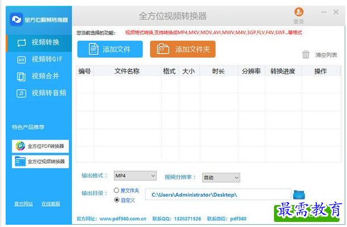
Task: Select the 自定义 radio button
Action: click(x=117, y=200)
